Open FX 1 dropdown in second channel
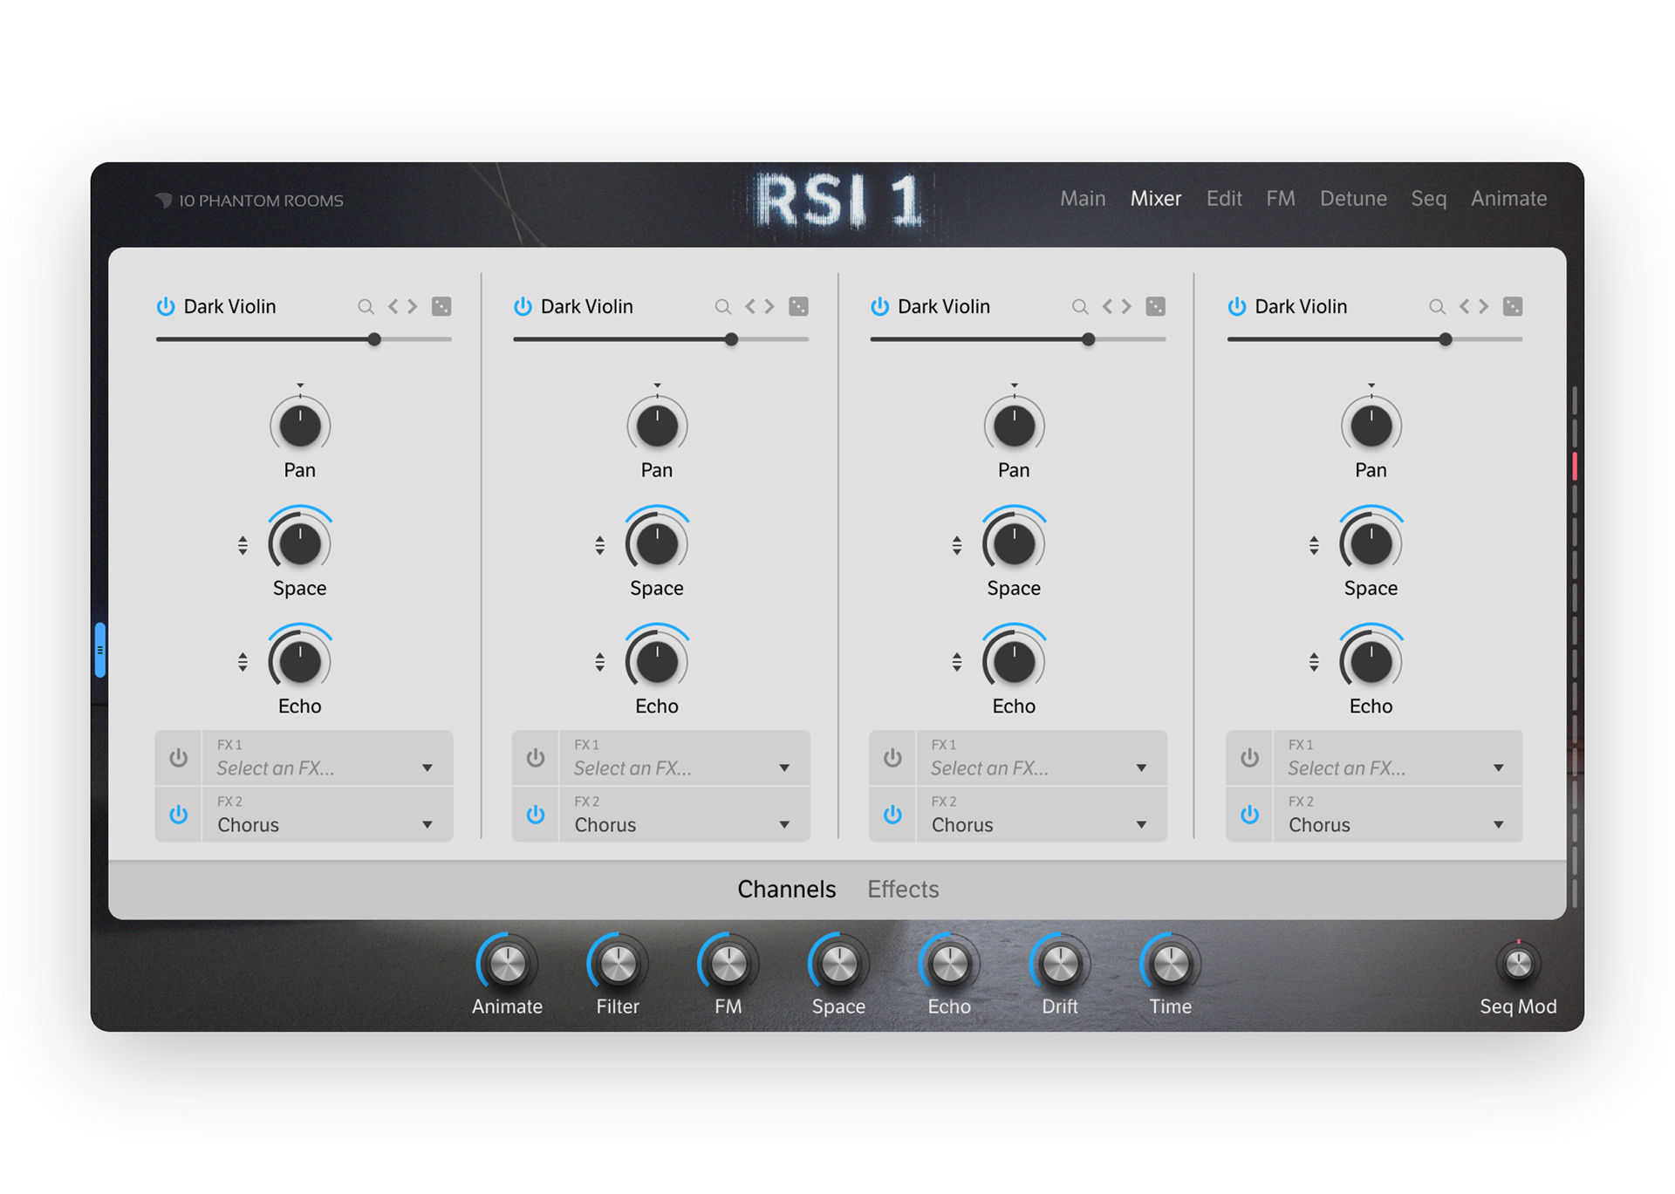The height and width of the screenshot is (1194, 1675). click(x=684, y=758)
